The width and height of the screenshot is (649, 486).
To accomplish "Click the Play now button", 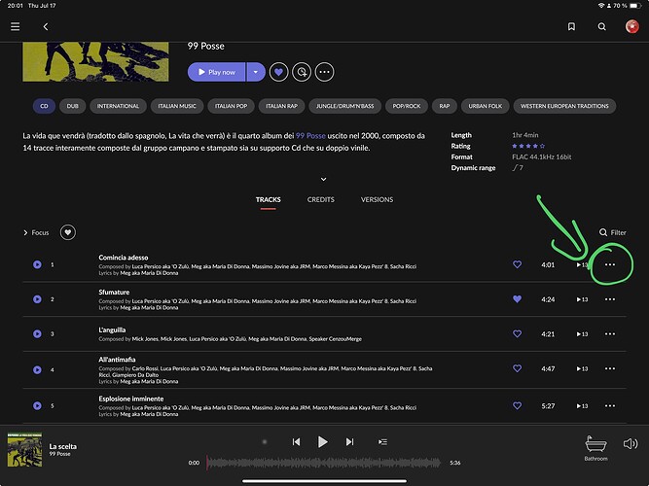I will click(x=216, y=72).
